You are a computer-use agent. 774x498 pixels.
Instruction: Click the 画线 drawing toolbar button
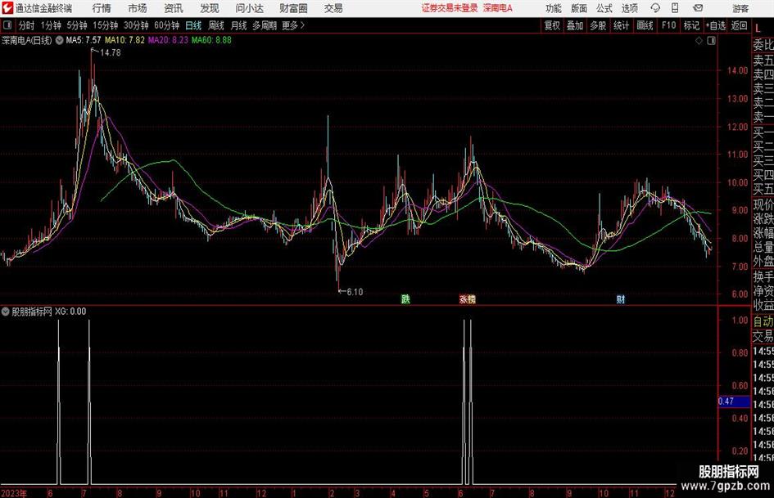(645, 25)
